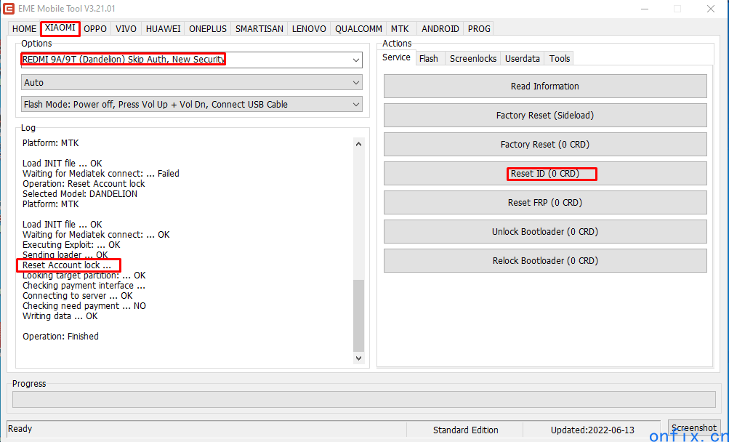Open the Screenlocks tab
The height and width of the screenshot is (442, 729).
pyautogui.click(x=473, y=59)
